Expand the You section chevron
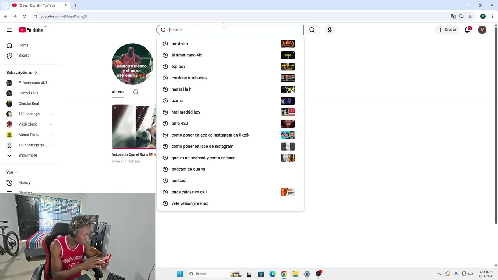 [x=17, y=172]
